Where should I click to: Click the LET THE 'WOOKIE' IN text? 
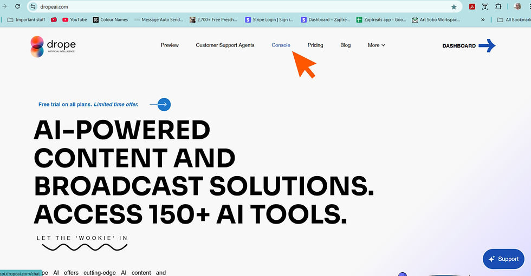82,238
